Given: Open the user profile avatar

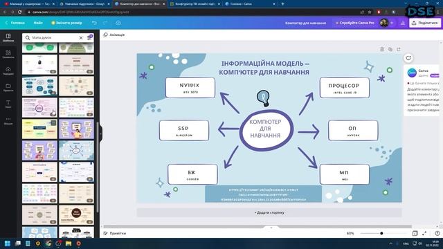Looking at the screenshot, I should 383,23.
